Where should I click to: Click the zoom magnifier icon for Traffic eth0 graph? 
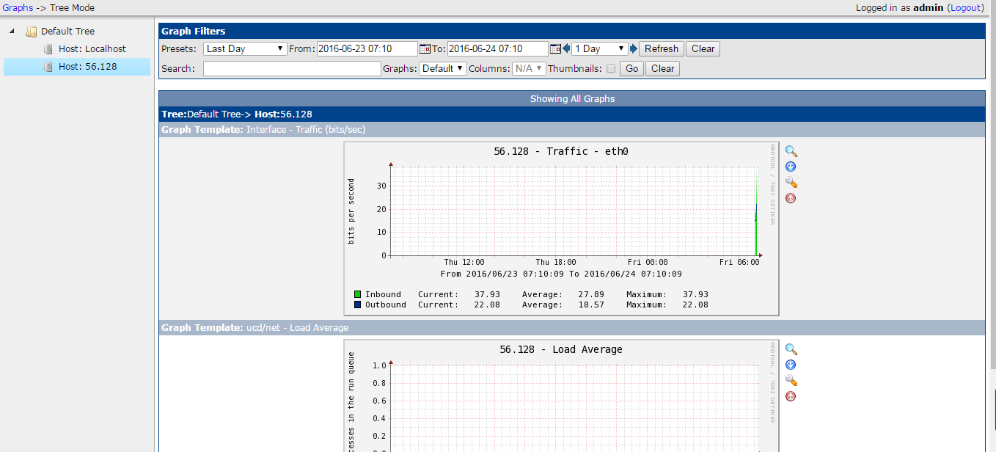click(x=791, y=151)
